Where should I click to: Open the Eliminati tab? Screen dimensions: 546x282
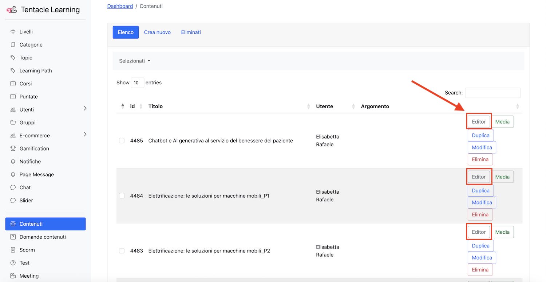point(191,32)
